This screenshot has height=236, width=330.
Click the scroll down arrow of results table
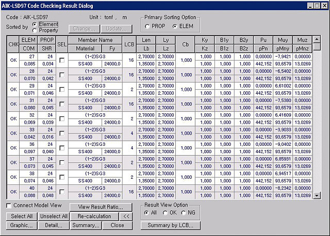pos(317,195)
